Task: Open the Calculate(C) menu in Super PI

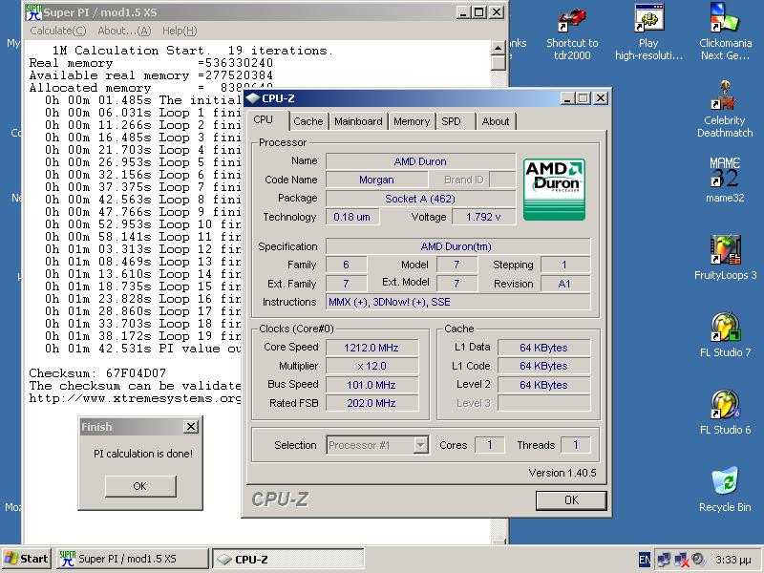Action: pos(57,31)
